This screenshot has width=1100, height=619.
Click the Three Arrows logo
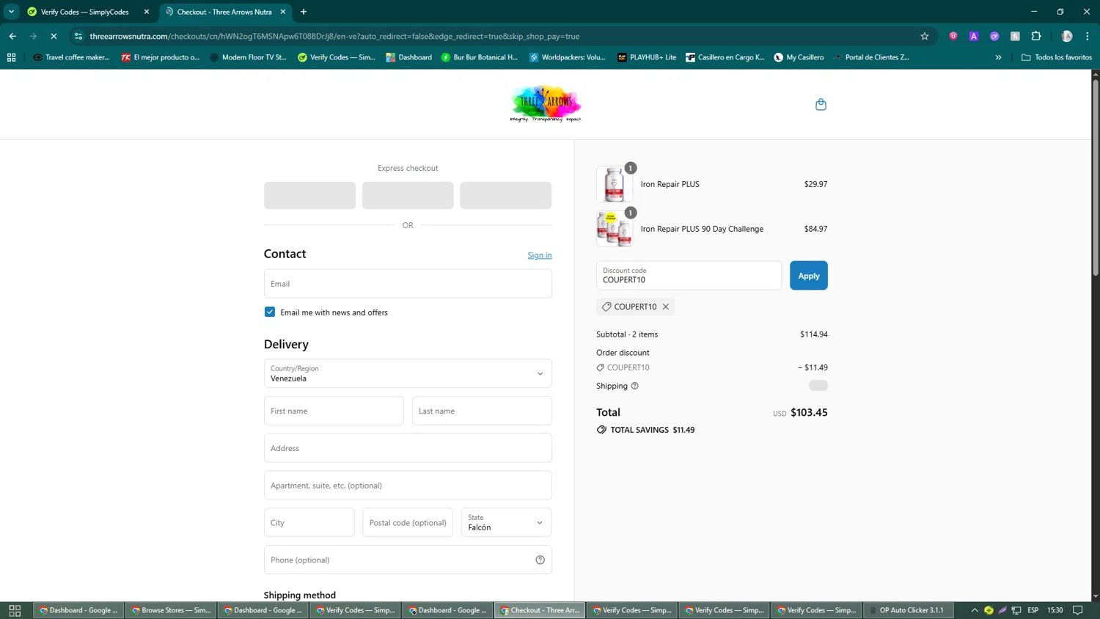click(546, 104)
